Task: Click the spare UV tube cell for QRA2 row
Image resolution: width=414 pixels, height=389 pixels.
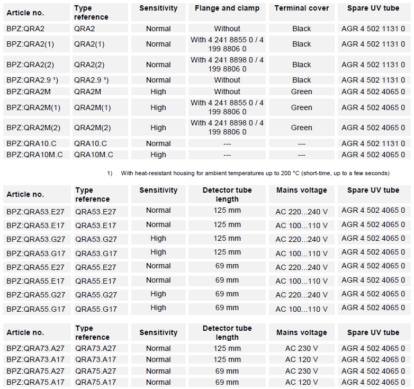Action: click(373, 29)
